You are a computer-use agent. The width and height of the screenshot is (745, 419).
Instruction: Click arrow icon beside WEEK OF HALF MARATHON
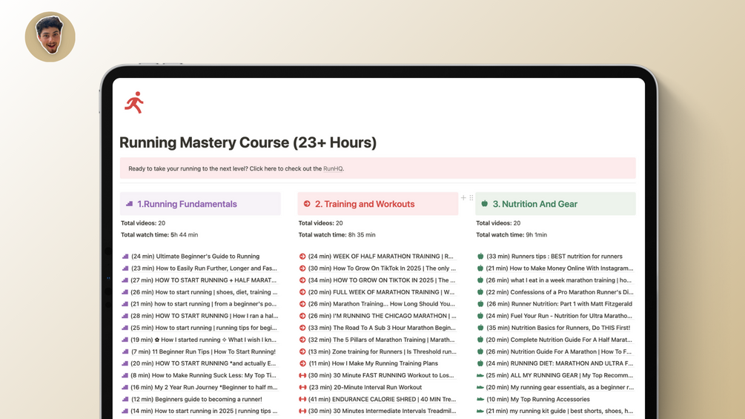pos(302,257)
